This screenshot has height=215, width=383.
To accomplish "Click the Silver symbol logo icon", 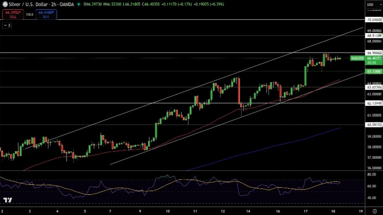I will [5, 4].
